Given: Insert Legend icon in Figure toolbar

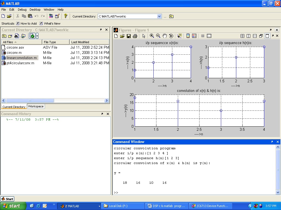Looking at the screenshot, I should 194,36.
